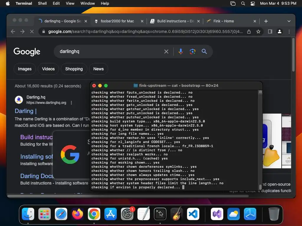The height and width of the screenshot is (226, 302).
Task: Stop loading the page in Chrome
Action: coord(32,31)
